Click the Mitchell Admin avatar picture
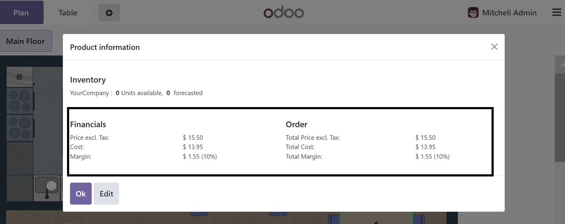Image resolution: width=565 pixels, height=224 pixels. 473,12
